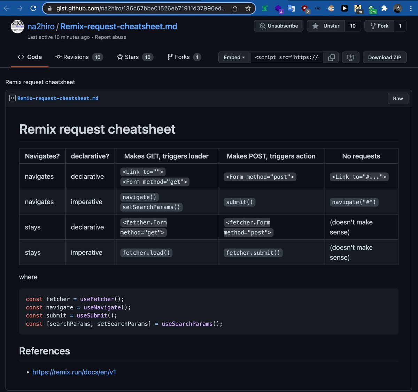Go forward with the browser forward arrow

point(20,8)
